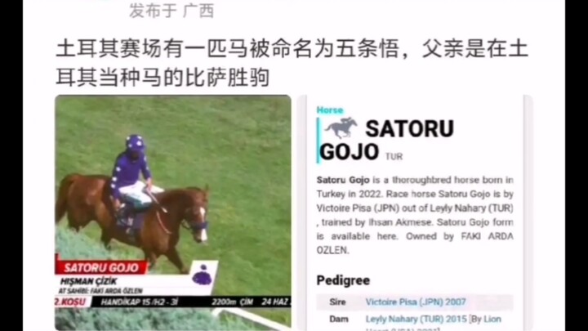588x331 pixels.
Task: Click the Pedigree section heading
Action: point(343,280)
